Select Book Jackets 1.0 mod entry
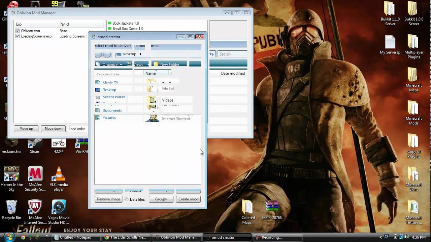This screenshot has width=431, height=242. click(x=125, y=24)
